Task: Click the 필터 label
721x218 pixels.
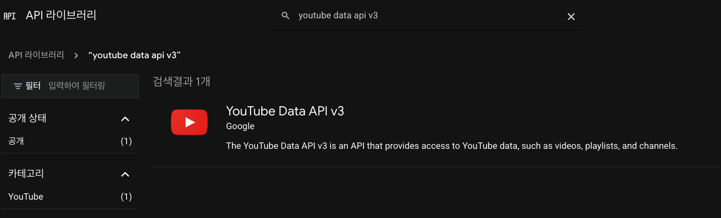Action: [33, 86]
